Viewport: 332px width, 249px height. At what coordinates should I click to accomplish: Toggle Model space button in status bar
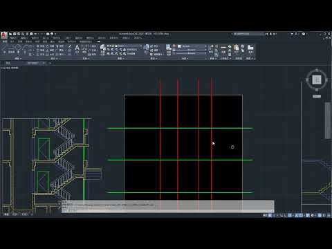[265, 215]
